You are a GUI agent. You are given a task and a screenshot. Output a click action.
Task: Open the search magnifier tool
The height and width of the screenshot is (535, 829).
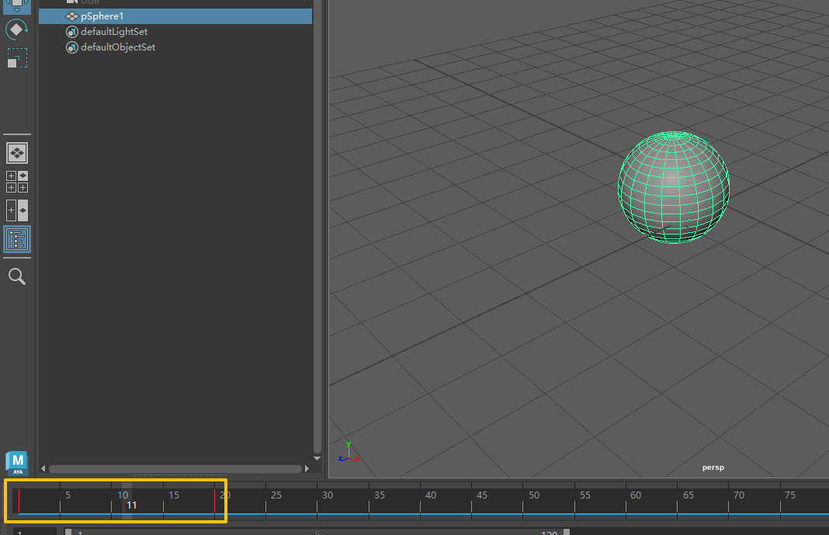pyautogui.click(x=17, y=276)
